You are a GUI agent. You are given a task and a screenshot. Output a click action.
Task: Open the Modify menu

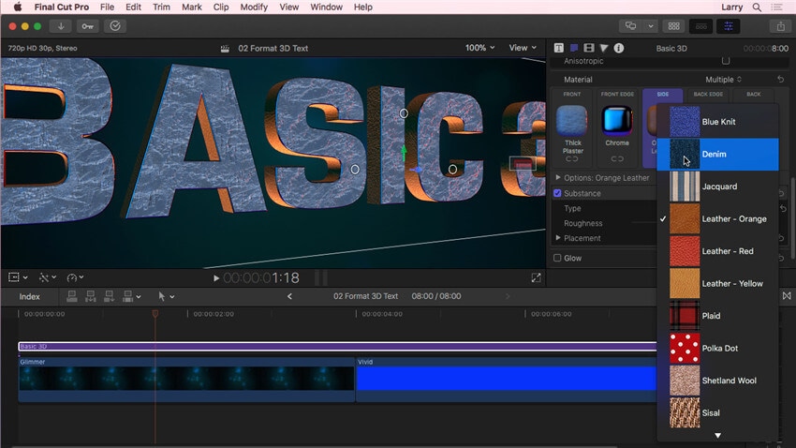[253, 7]
